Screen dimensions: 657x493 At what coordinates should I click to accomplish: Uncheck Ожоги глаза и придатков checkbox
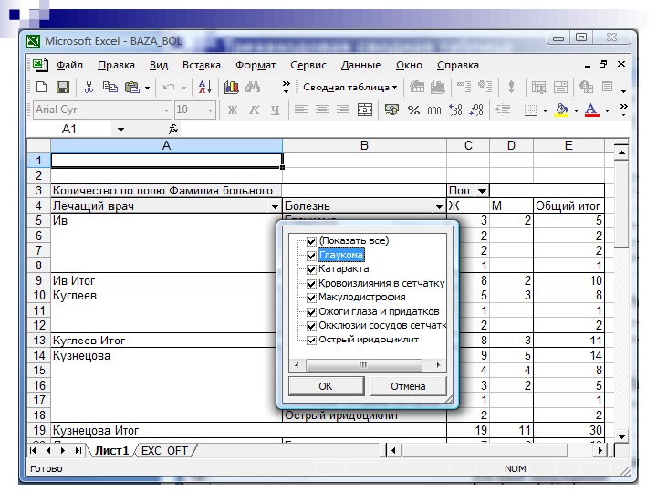311,312
